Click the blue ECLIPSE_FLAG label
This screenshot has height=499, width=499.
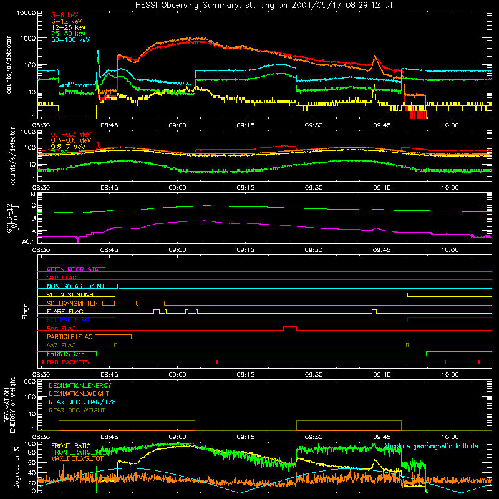click(x=68, y=320)
